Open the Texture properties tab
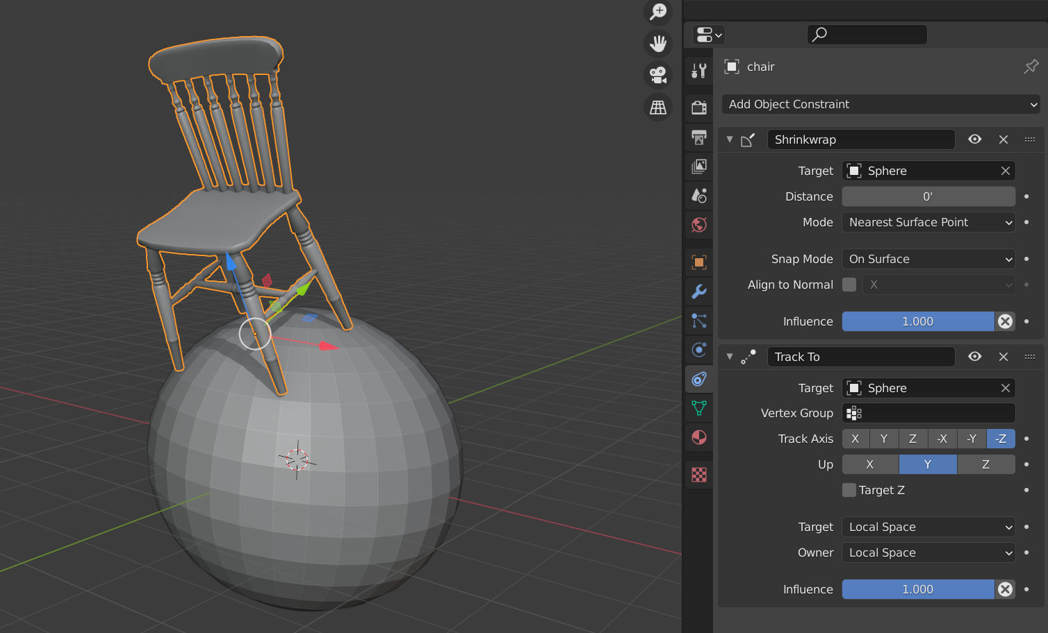This screenshot has width=1048, height=633. (x=699, y=475)
